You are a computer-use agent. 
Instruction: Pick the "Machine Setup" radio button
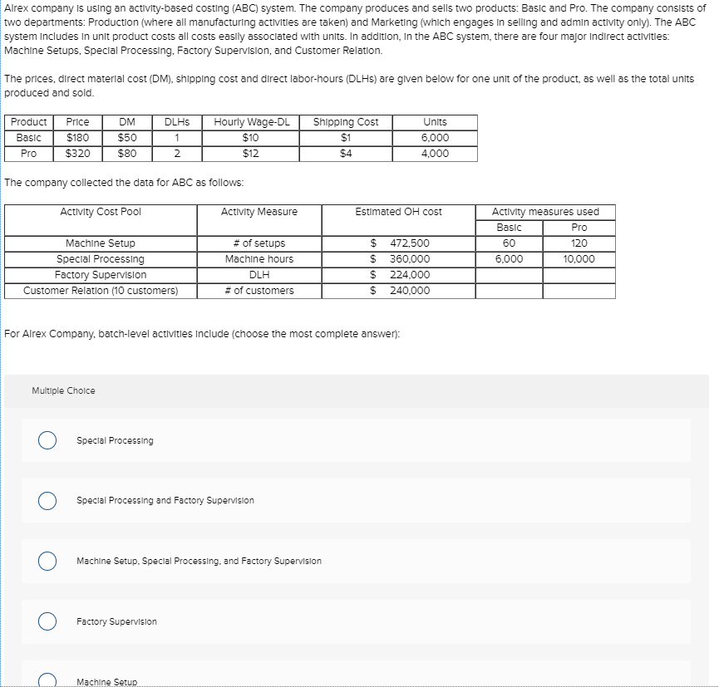click(47, 679)
